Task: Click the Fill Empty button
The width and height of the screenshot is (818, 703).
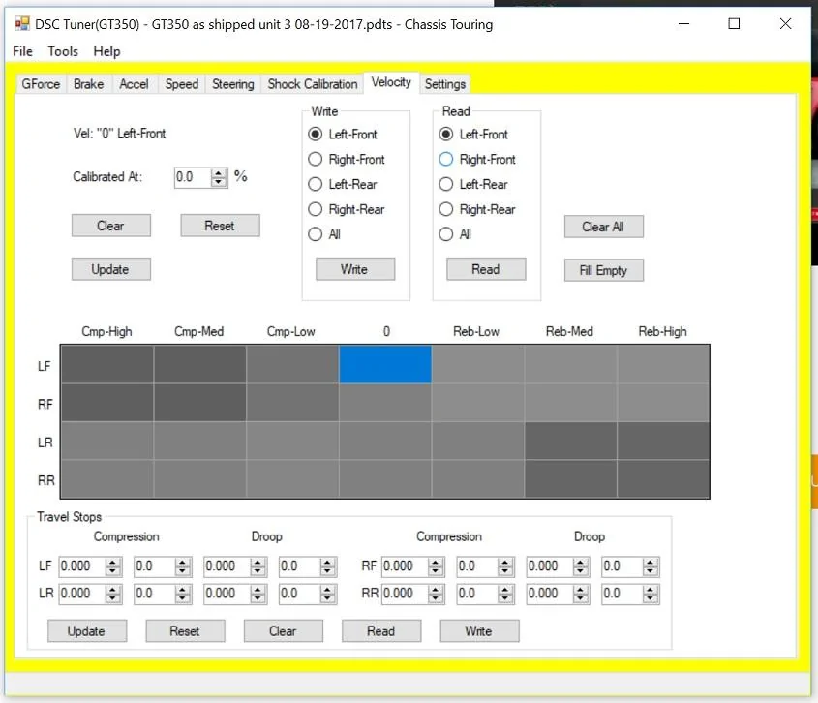Action: pos(604,270)
